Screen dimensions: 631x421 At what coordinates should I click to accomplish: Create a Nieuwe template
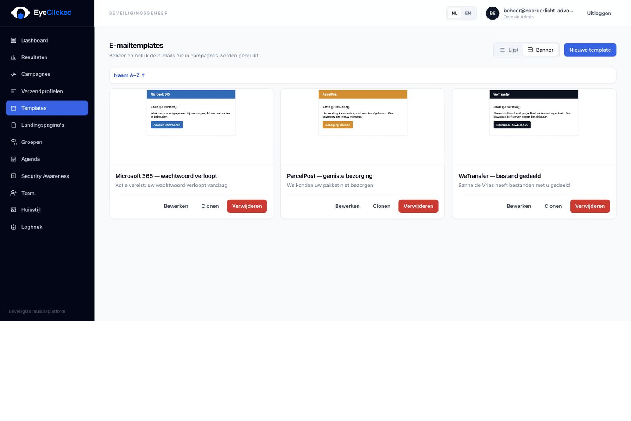pos(590,50)
